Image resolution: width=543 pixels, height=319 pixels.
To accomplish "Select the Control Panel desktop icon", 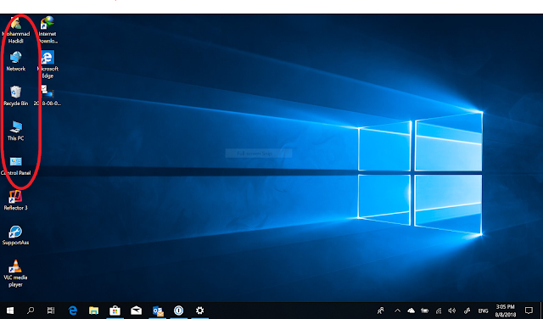I will click(x=15, y=165).
